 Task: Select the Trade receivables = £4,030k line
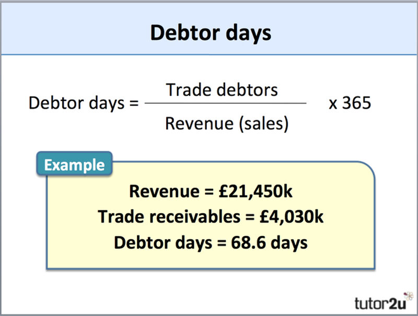211,216
